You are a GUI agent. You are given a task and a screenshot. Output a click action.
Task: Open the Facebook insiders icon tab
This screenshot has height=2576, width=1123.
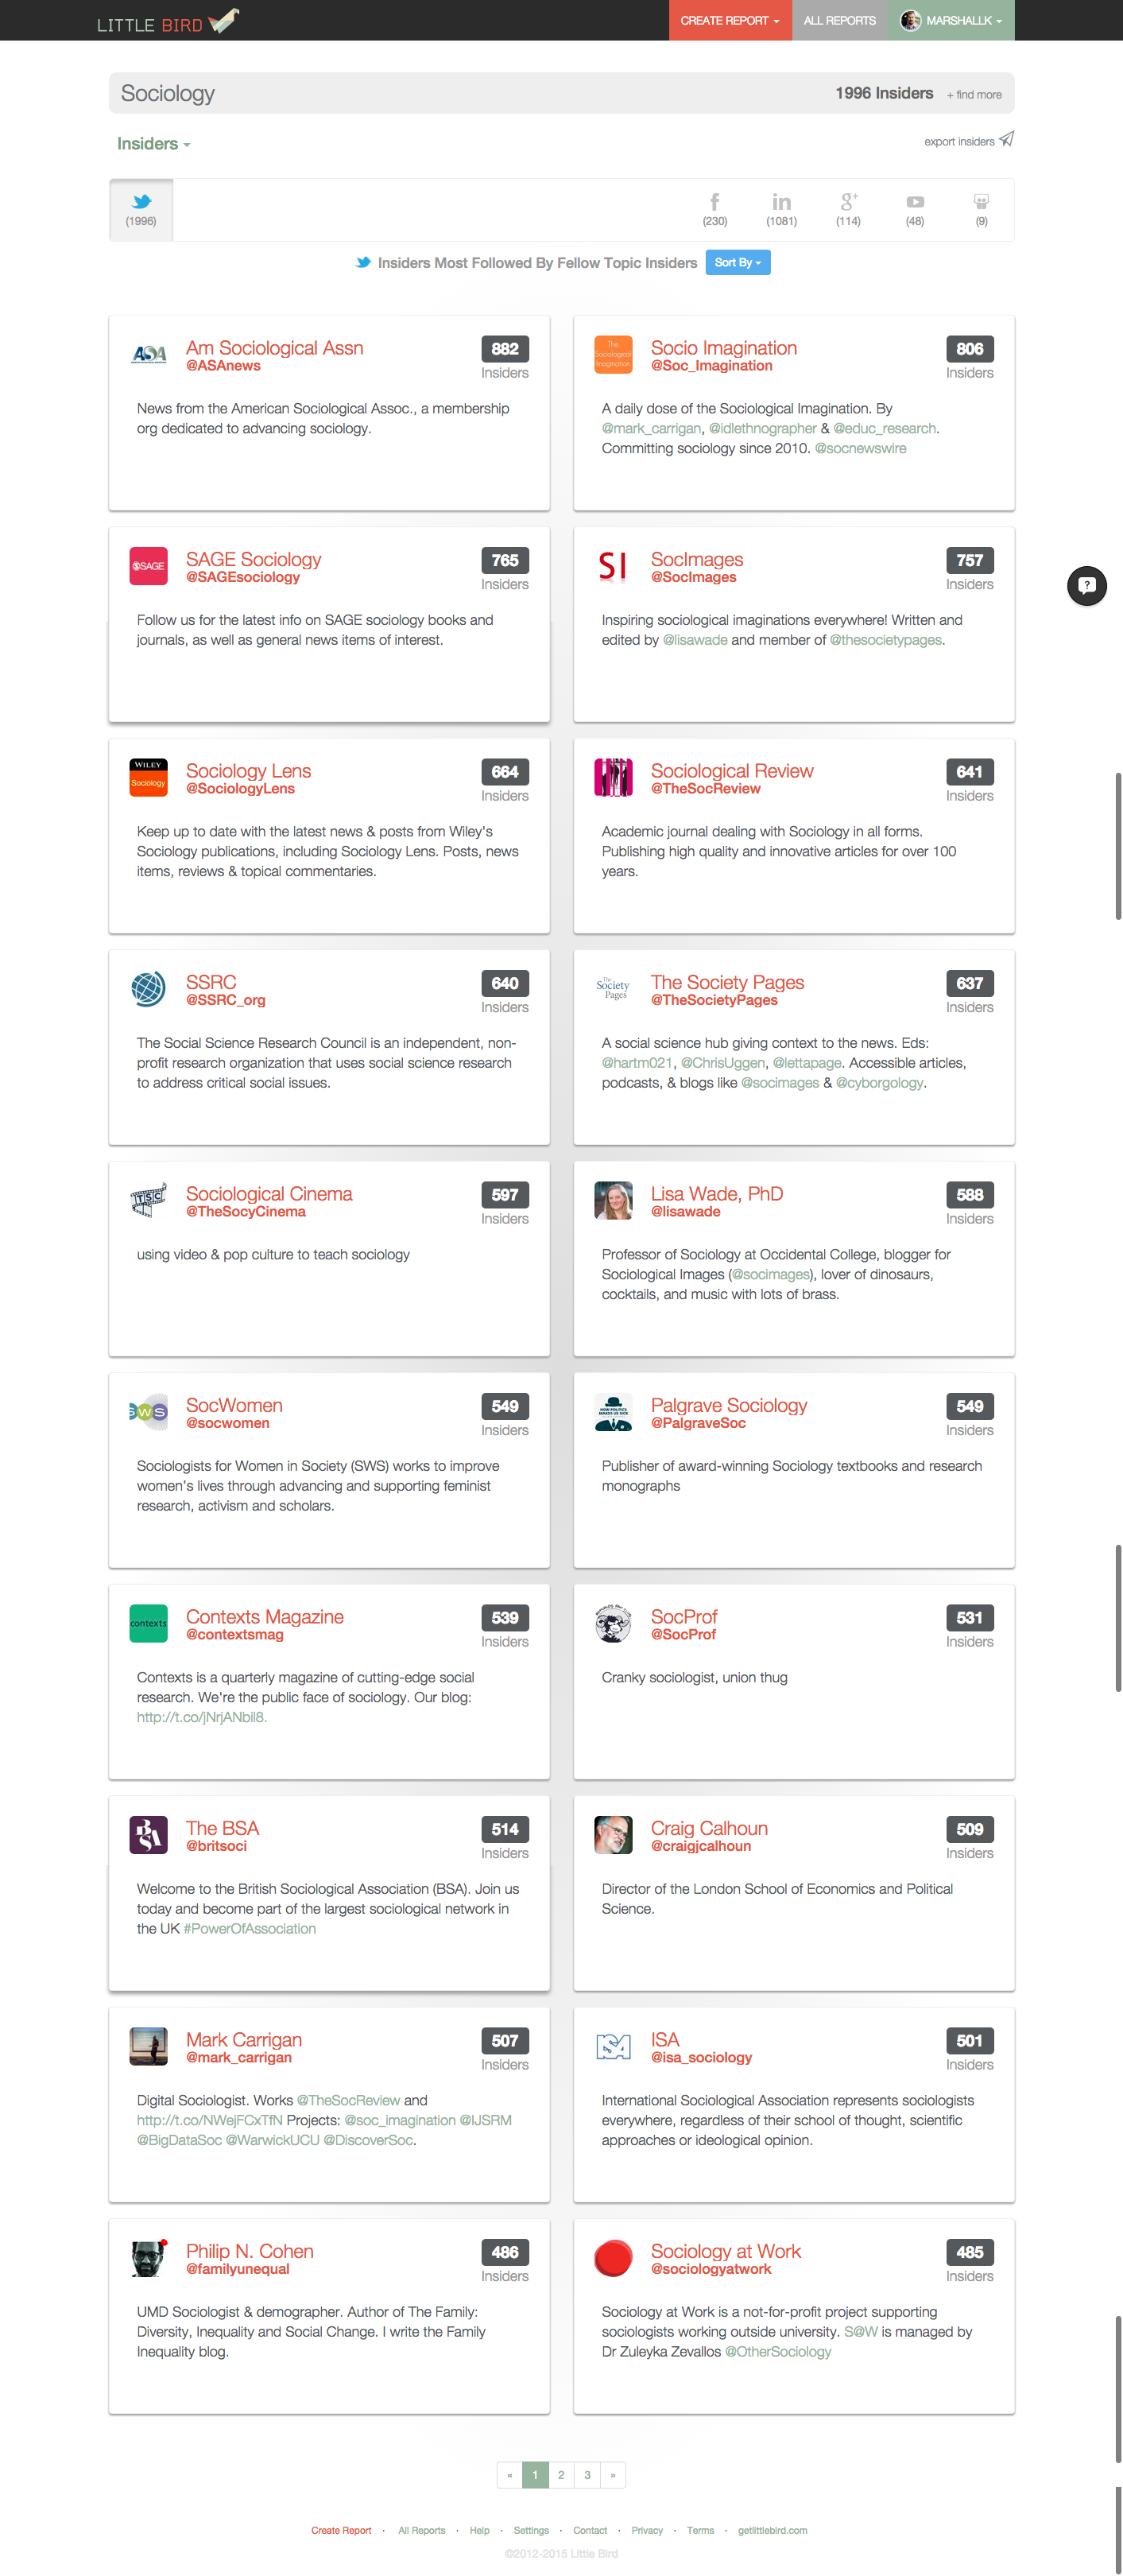click(x=714, y=202)
